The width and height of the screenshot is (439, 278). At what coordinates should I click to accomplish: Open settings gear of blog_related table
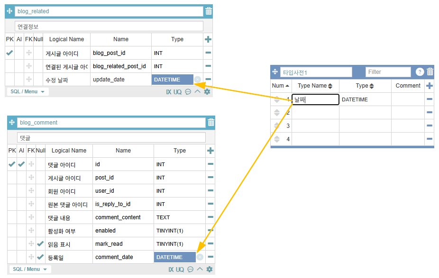(207, 92)
